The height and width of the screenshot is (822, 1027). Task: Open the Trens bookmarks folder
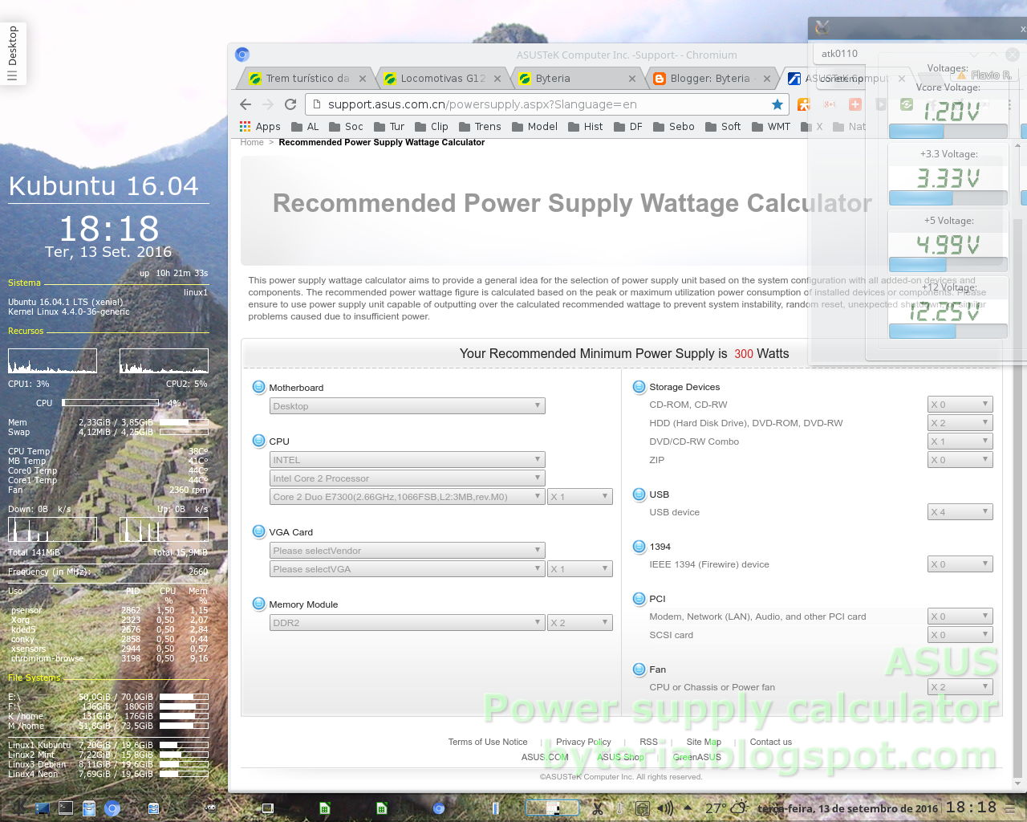pyautogui.click(x=480, y=127)
